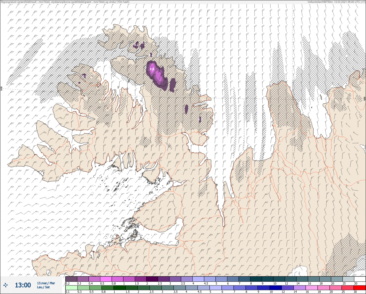Select rain scale swatch between 14 and 16
This screenshot has width=366, height=294.
click(x=300, y=287)
